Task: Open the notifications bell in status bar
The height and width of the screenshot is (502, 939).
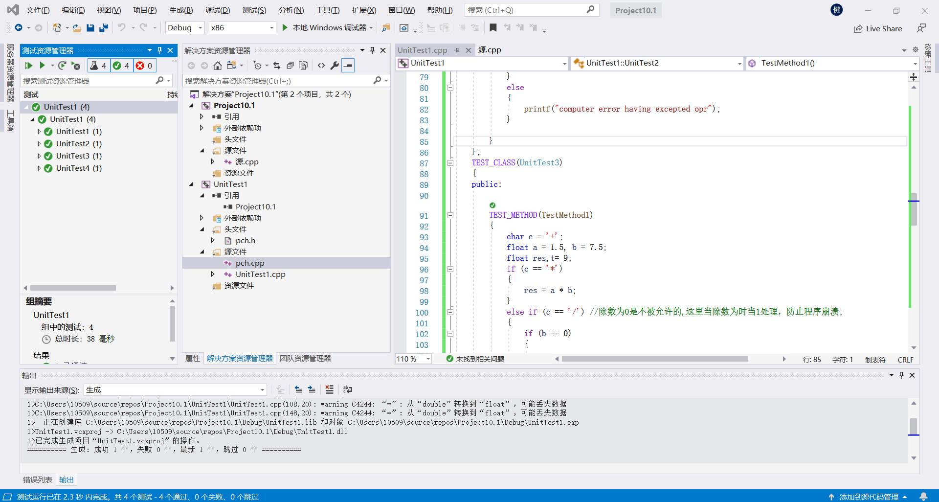Action: 923,497
